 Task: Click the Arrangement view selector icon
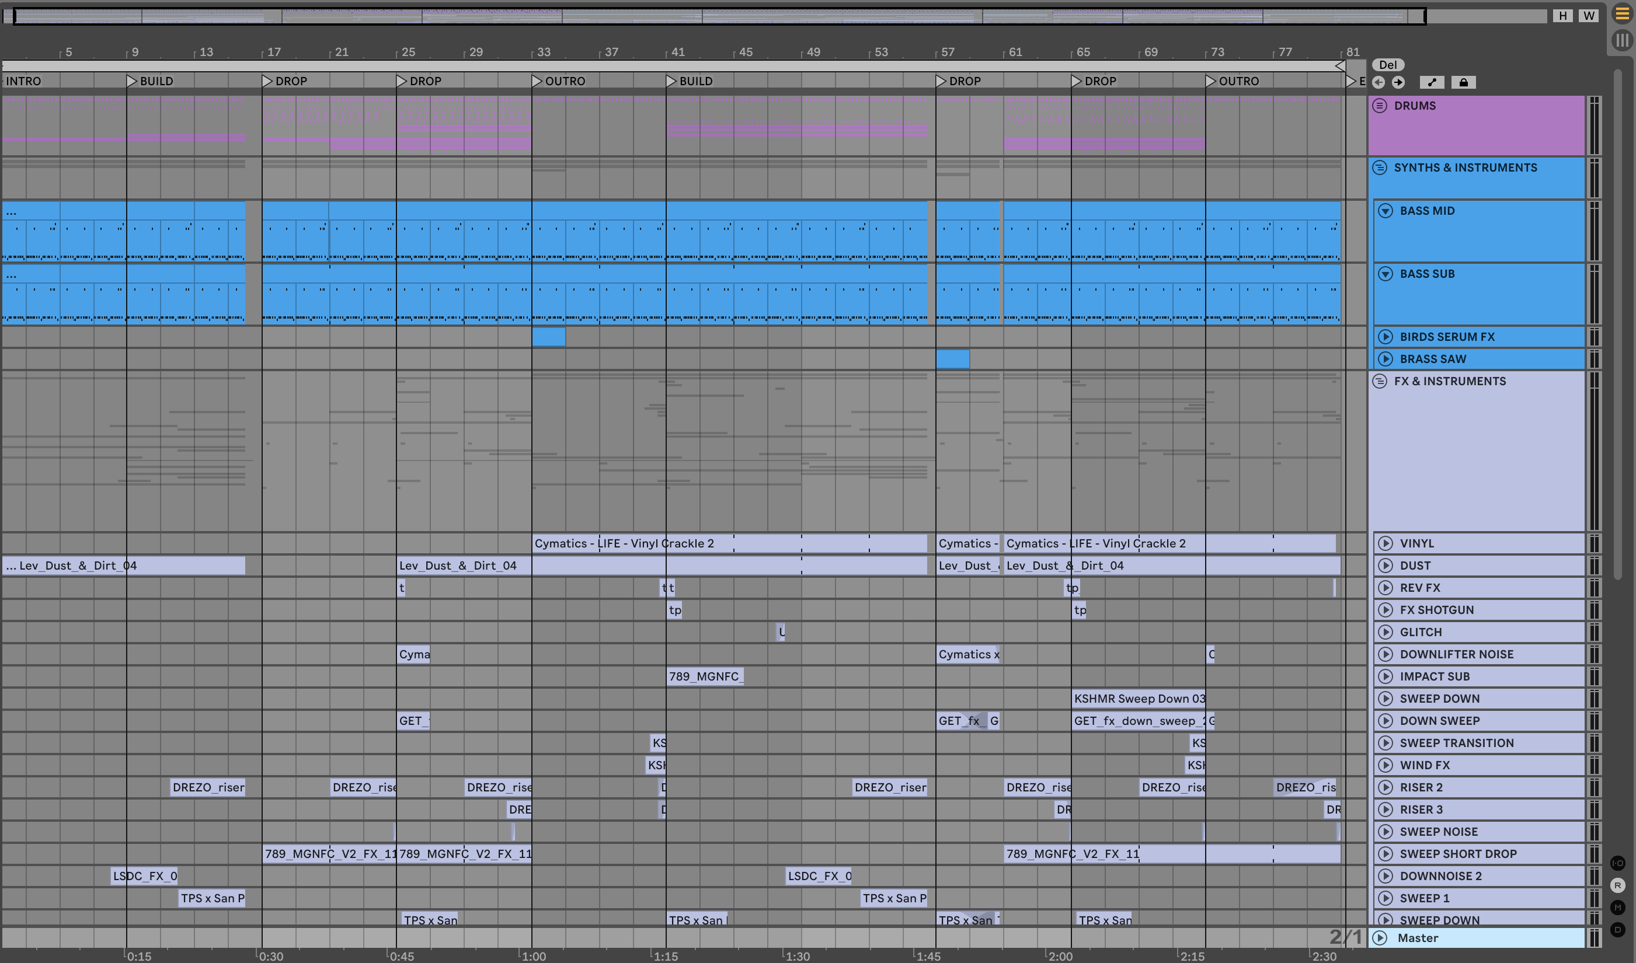(1622, 14)
